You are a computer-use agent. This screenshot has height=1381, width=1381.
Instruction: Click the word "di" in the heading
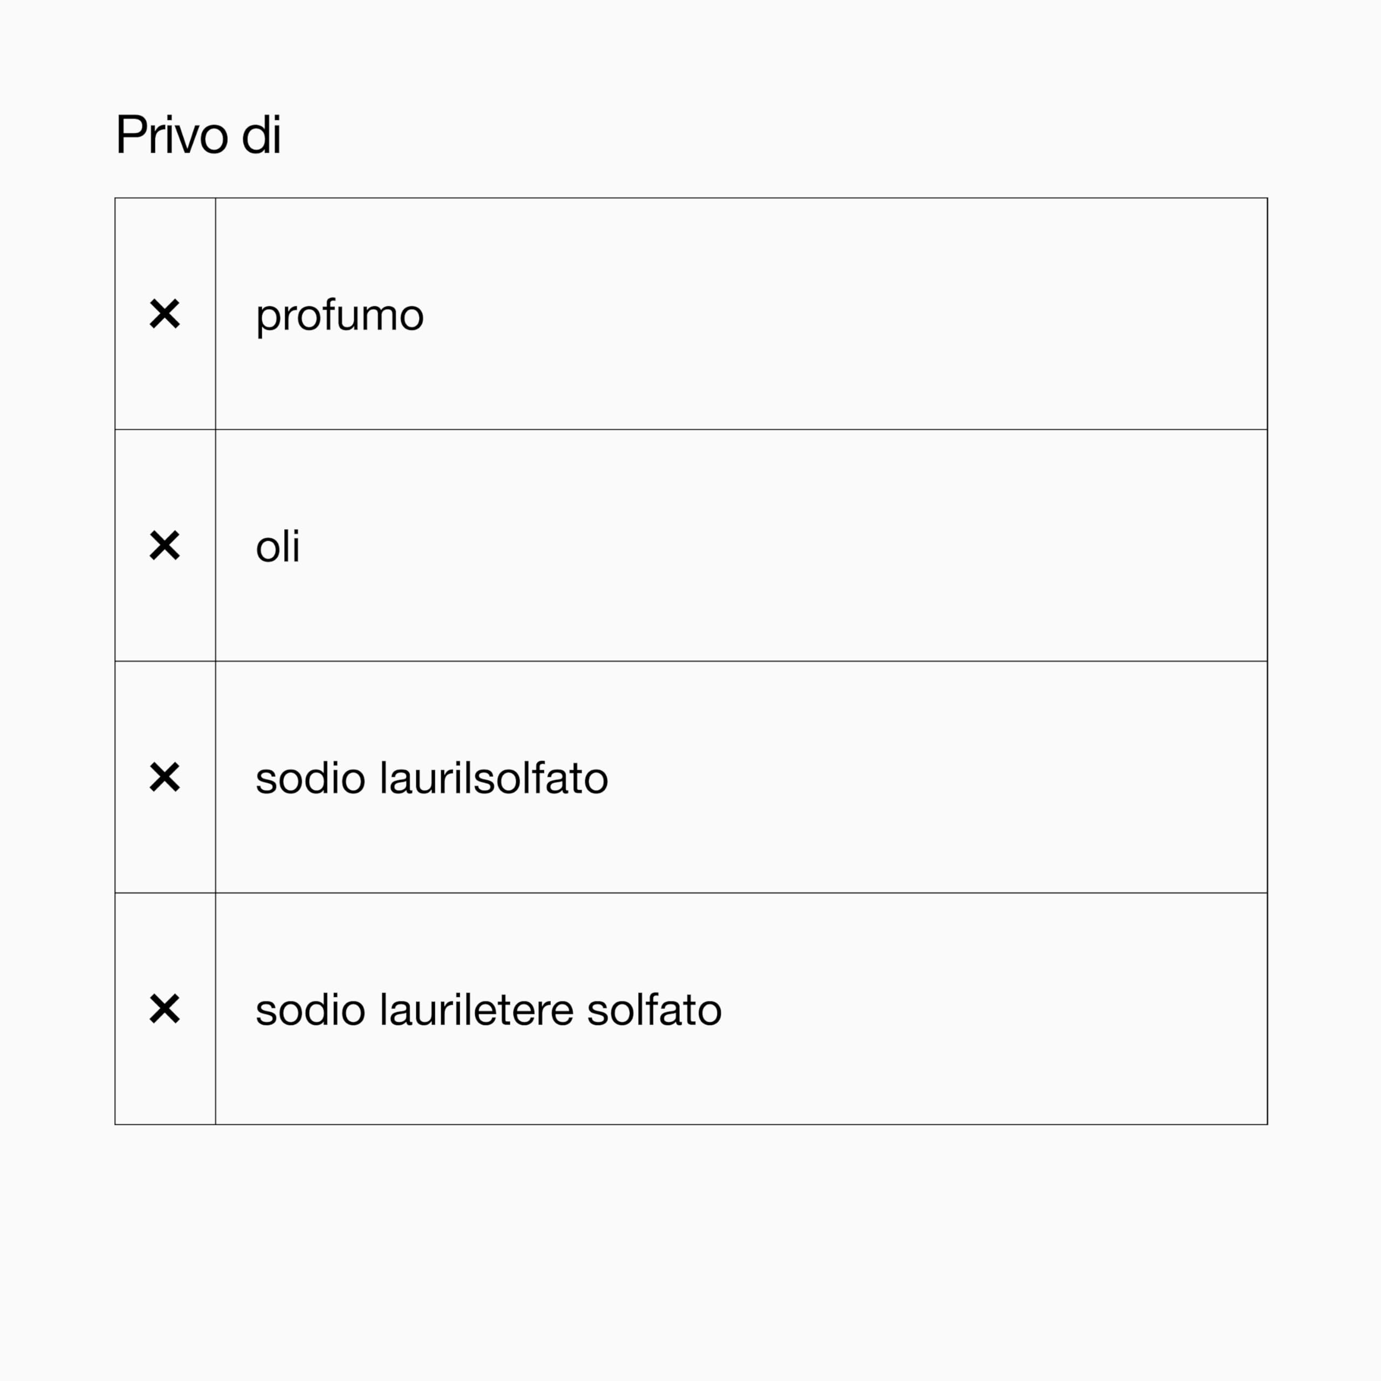pyautogui.click(x=262, y=134)
